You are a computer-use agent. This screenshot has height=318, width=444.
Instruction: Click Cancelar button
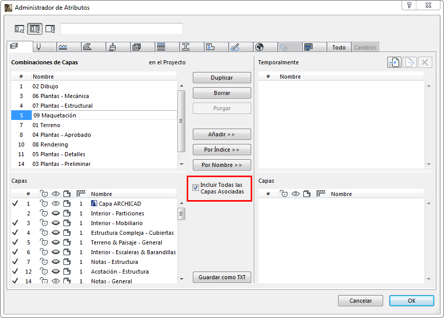(361, 301)
